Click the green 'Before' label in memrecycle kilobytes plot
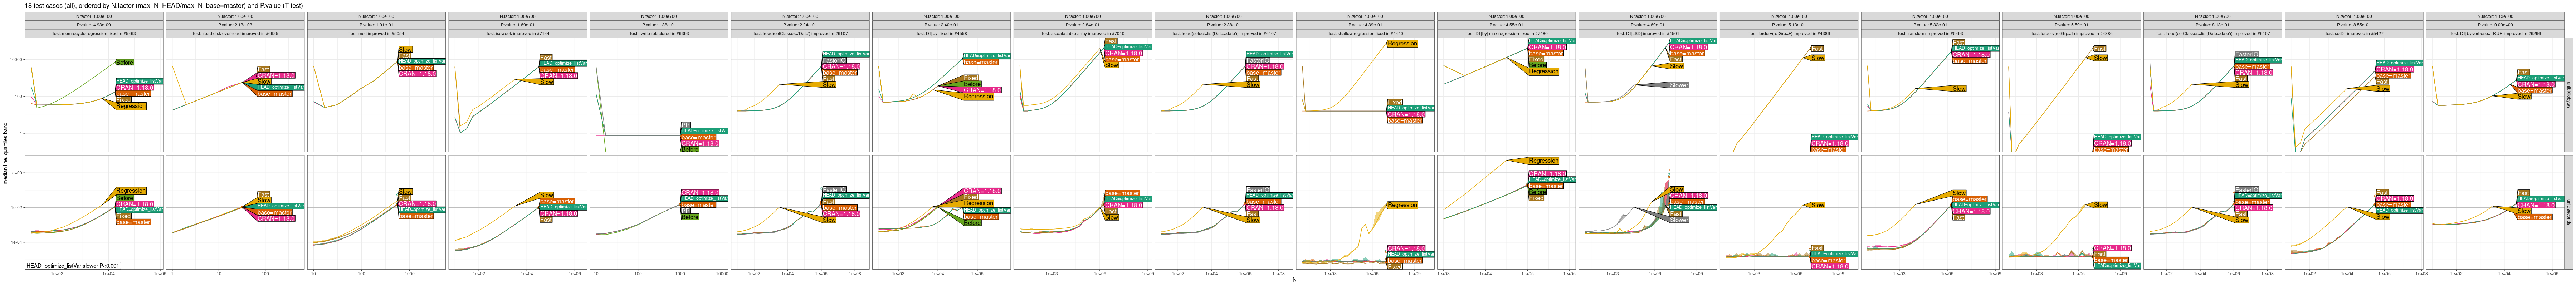The height and width of the screenshot is (286, 2576). coord(125,62)
